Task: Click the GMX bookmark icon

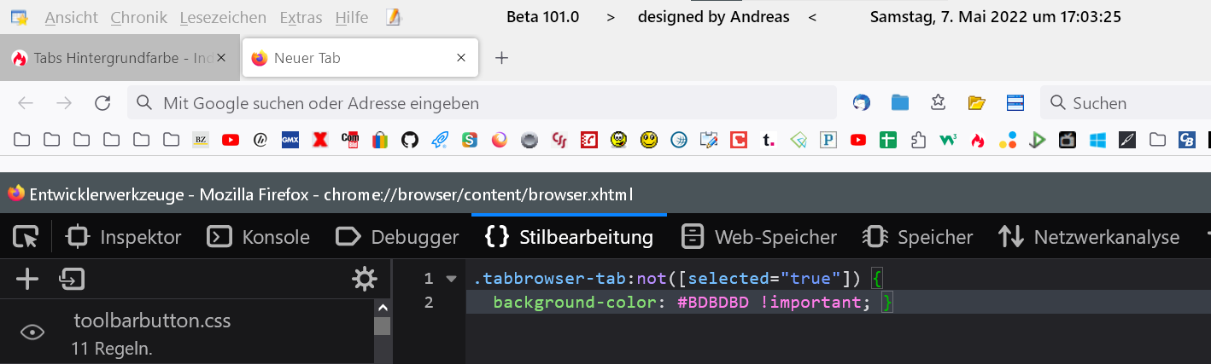Action: coord(290,140)
